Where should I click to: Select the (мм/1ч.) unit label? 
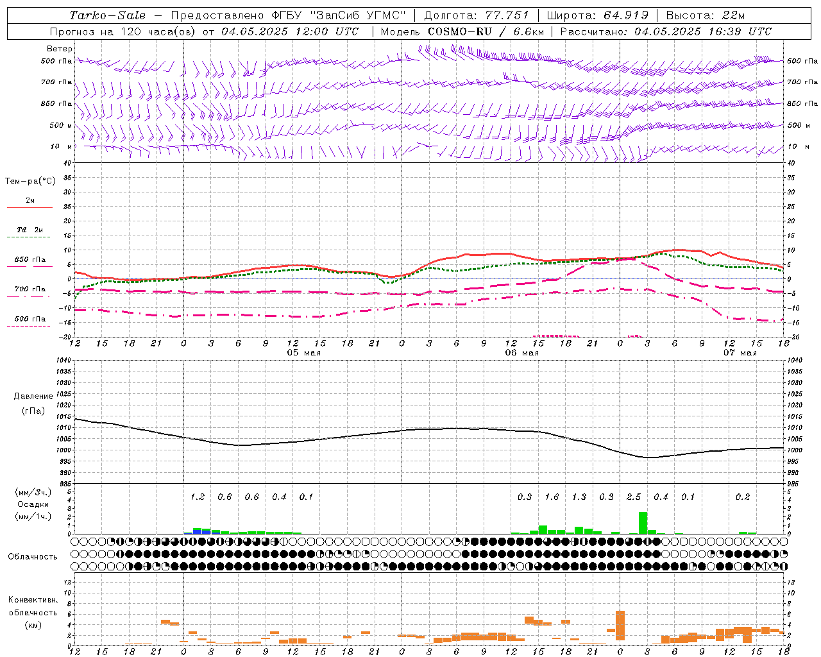point(33,517)
